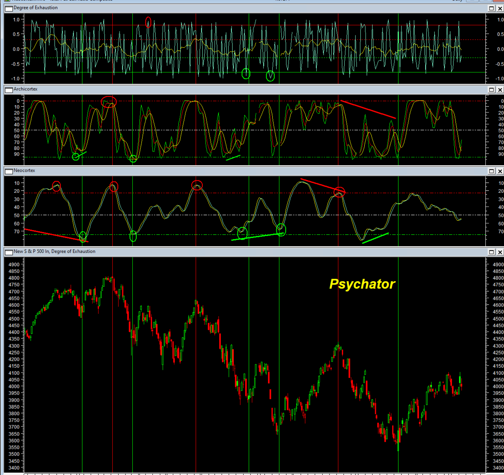Maximize the Neocortex panel
The width and height of the screenshot is (504, 475).
point(491,171)
